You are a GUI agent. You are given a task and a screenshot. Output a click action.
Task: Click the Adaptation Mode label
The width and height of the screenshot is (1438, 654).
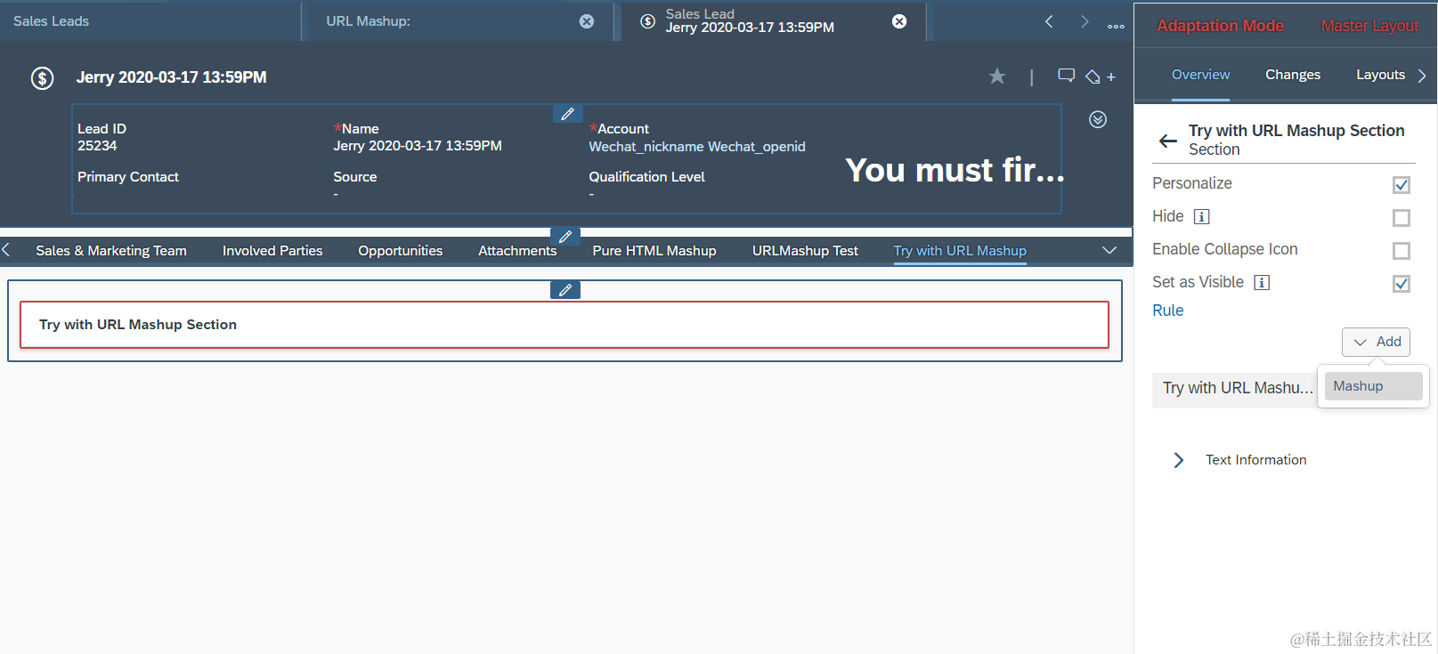1220,26
